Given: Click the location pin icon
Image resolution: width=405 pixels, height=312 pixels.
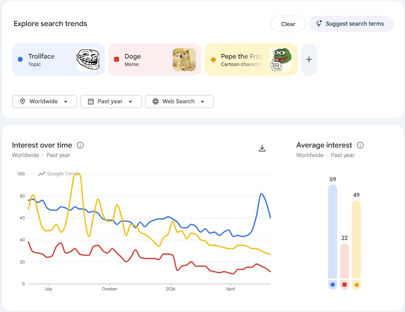Looking at the screenshot, I should tap(23, 102).
